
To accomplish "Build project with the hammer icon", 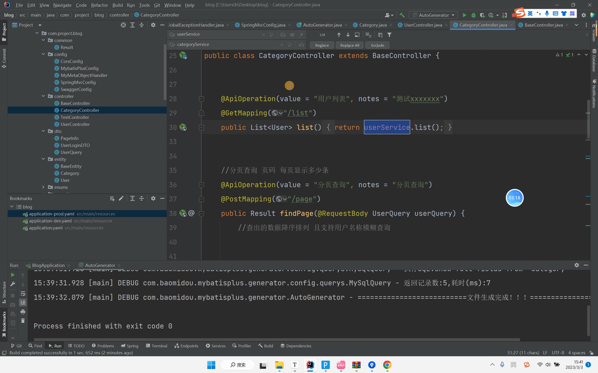I will [402, 15].
